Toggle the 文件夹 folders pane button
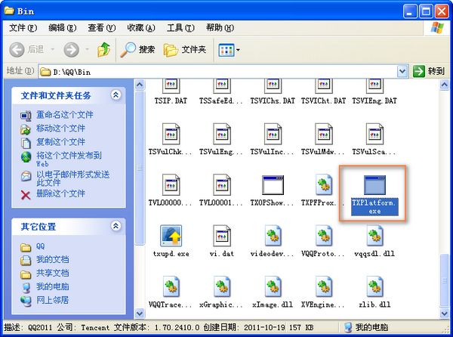The width and height of the screenshot is (453, 337). [185, 49]
